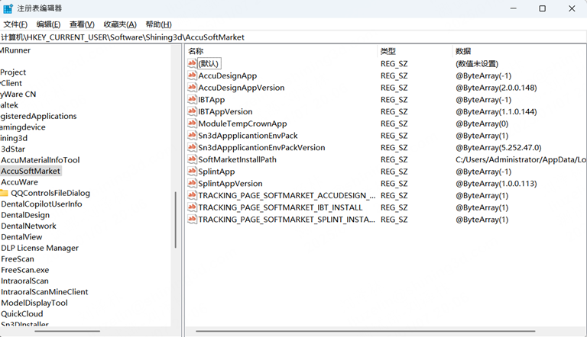Click the icon beside TRACKING_PAGE_SOFTMARKET_SPLINT_INSTA value
This screenshot has width=587, height=337.
[x=192, y=219]
